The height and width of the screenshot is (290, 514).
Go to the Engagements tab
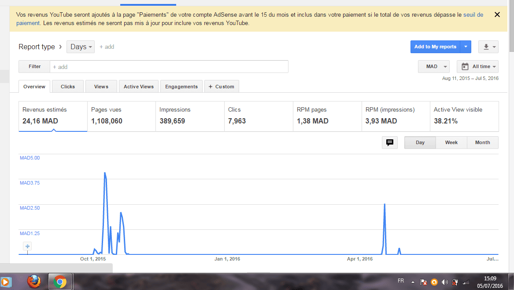tap(181, 87)
